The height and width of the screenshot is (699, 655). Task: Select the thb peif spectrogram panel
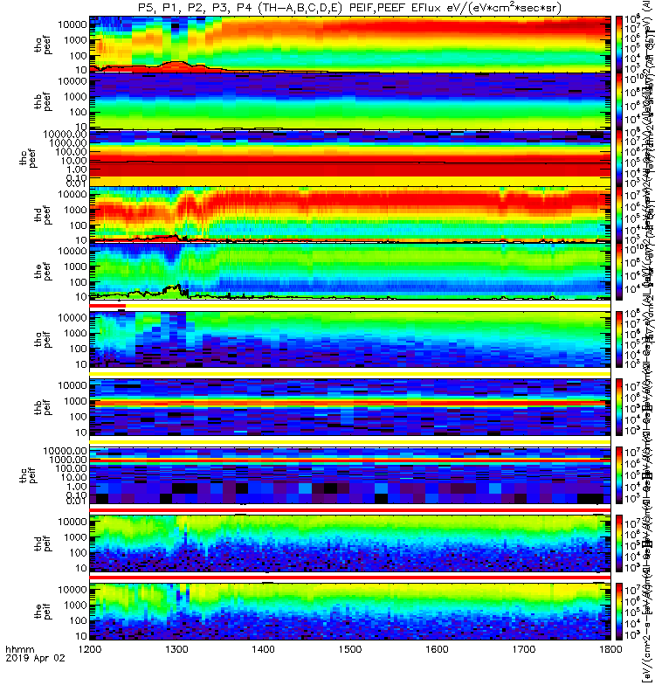click(350, 407)
